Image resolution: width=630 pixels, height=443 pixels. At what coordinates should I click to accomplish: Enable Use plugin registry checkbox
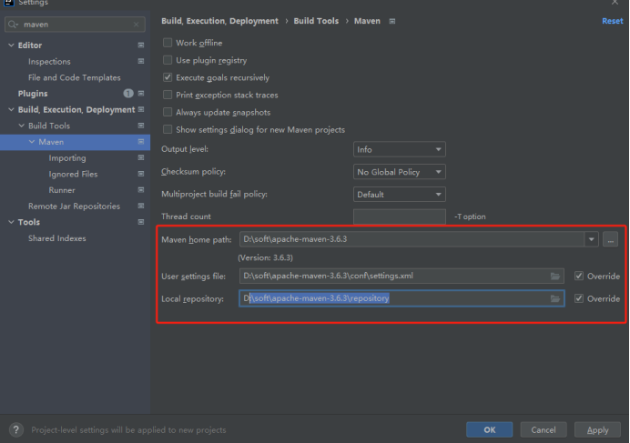168,60
